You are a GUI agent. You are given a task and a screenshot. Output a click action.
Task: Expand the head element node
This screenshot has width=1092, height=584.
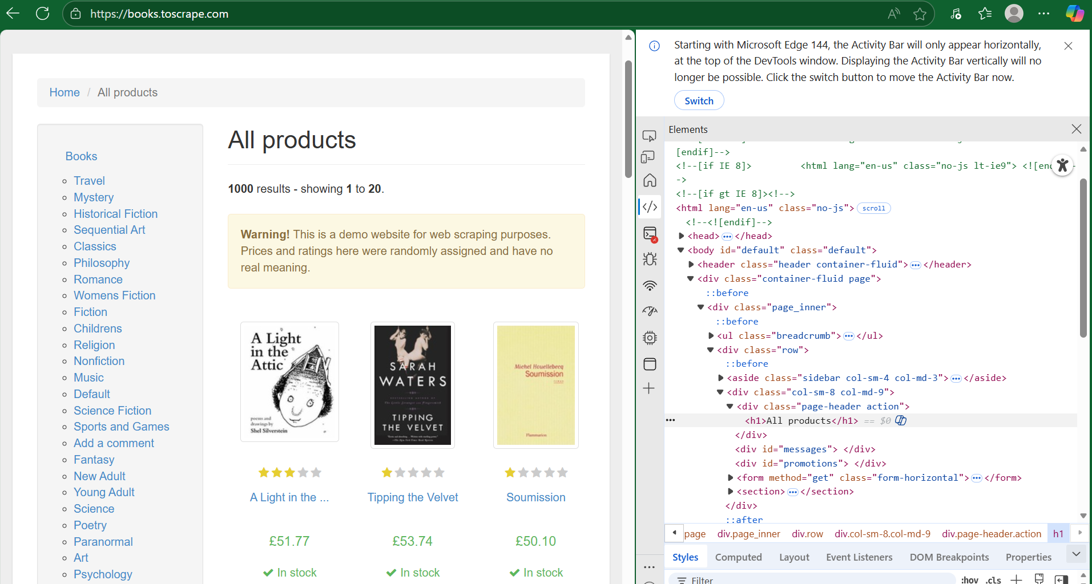(681, 236)
